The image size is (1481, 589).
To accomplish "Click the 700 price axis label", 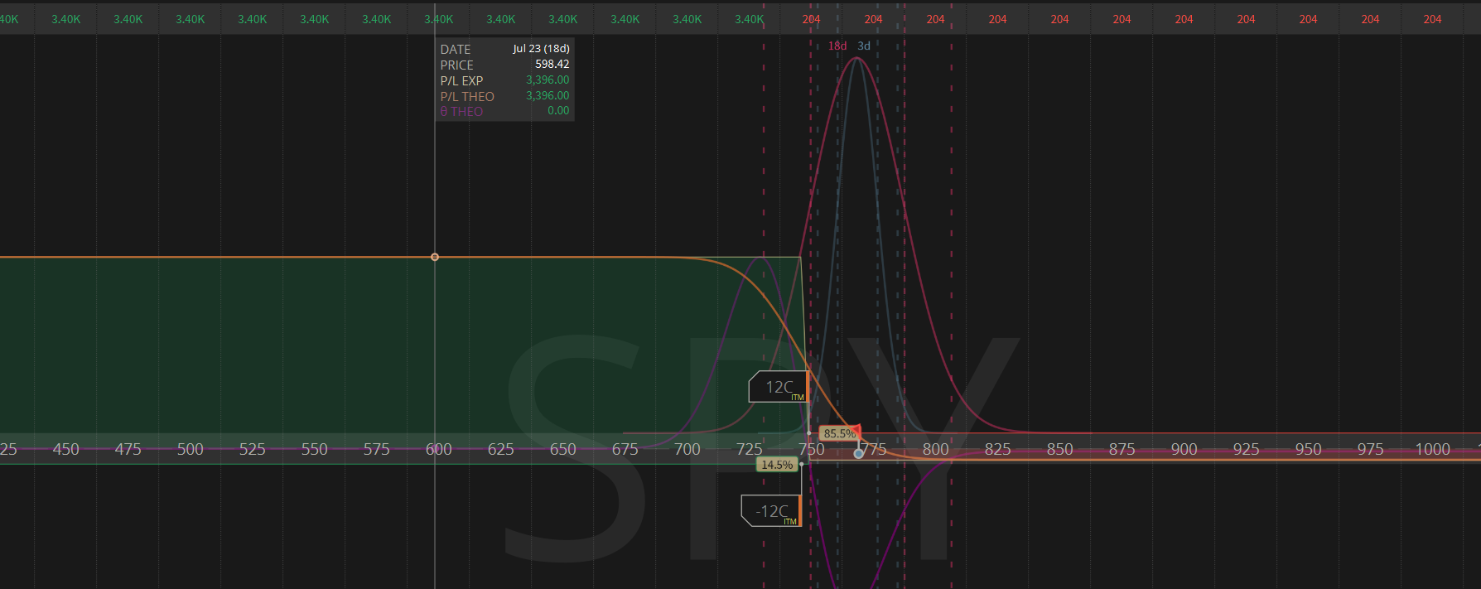I will tap(687, 449).
